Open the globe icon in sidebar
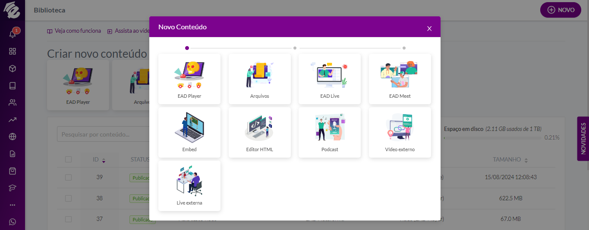This screenshot has width=589, height=230. point(13,137)
